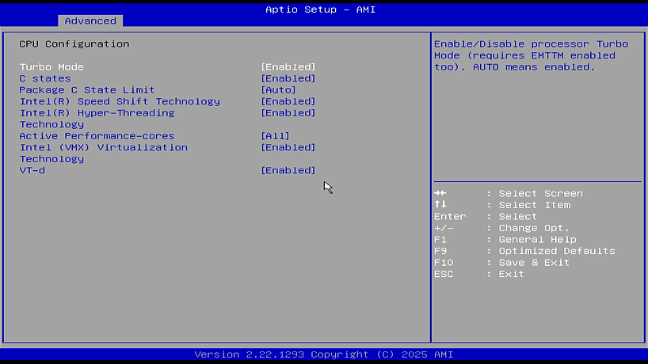Open the Advanced tab

90,21
